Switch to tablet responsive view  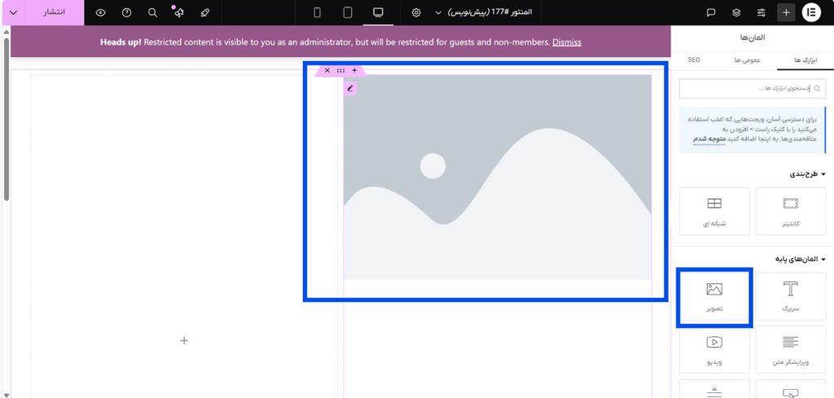[348, 12]
